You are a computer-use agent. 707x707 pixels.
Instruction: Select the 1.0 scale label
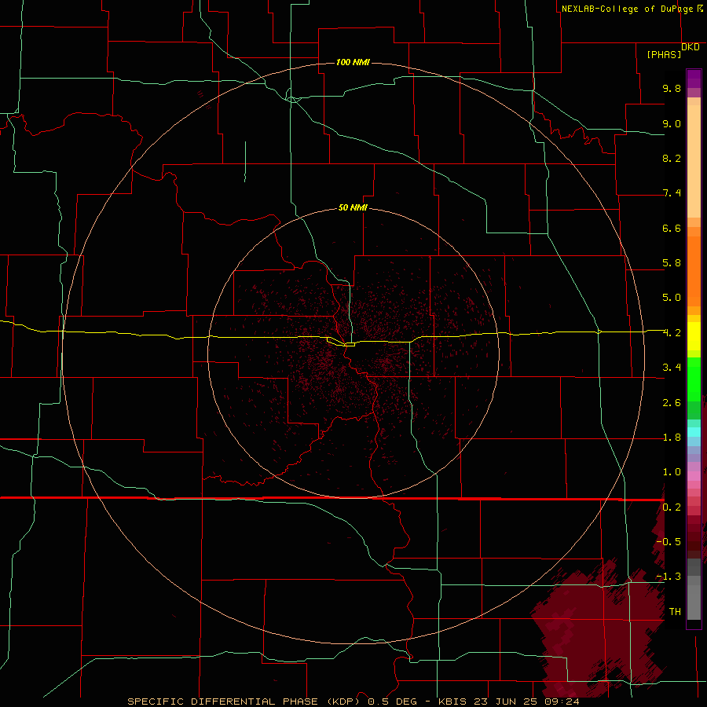pyautogui.click(x=672, y=472)
